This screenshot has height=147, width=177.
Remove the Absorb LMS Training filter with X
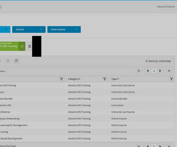(x=22, y=46)
